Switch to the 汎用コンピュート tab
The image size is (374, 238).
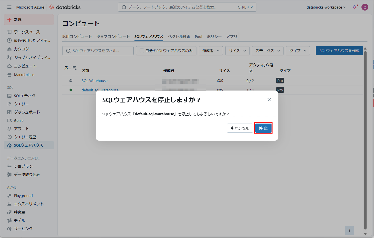click(x=77, y=36)
